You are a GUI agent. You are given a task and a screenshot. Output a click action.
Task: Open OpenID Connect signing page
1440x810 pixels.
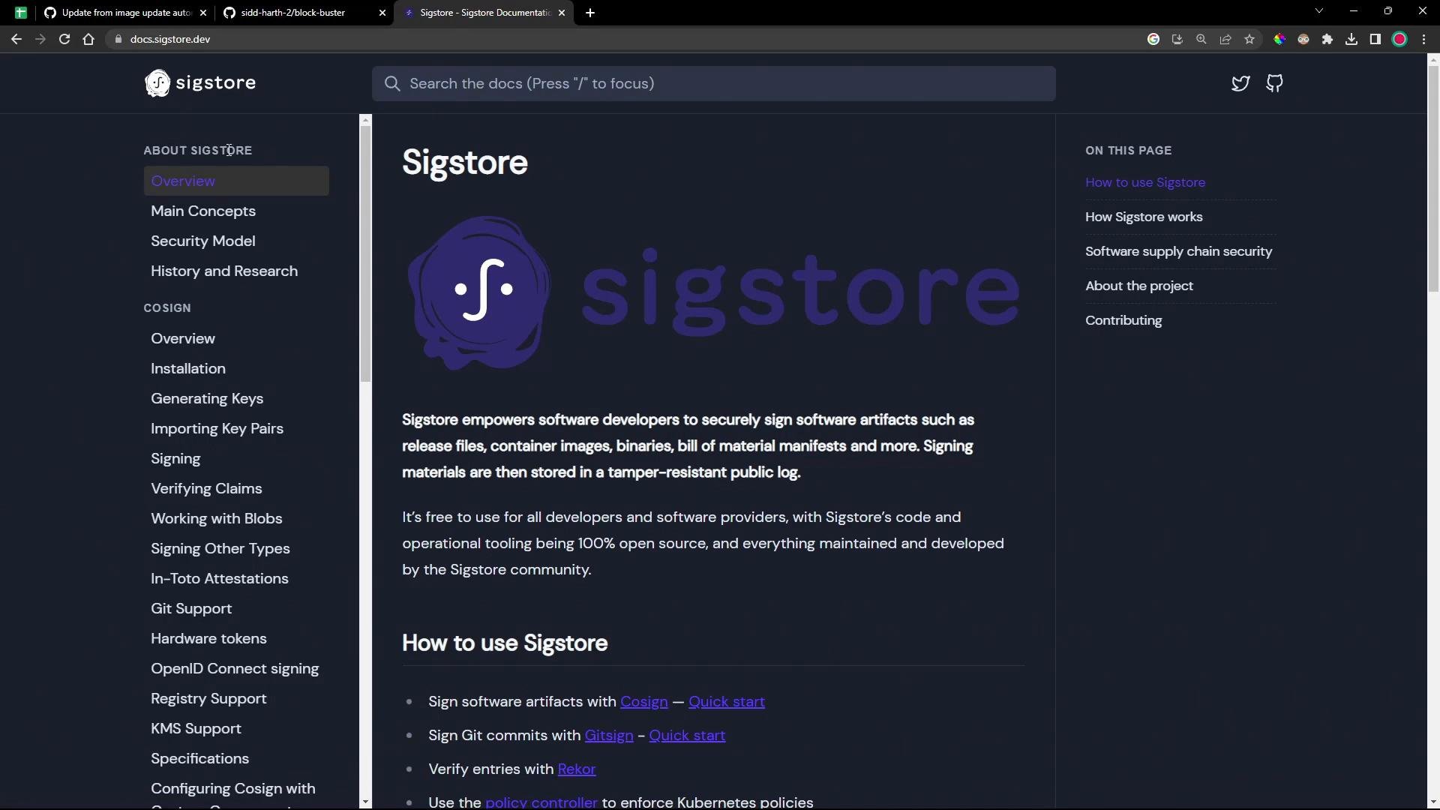tap(235, 669)
